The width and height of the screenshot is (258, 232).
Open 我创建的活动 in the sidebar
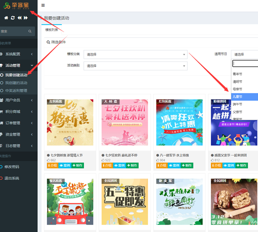[x=16, y=83]
